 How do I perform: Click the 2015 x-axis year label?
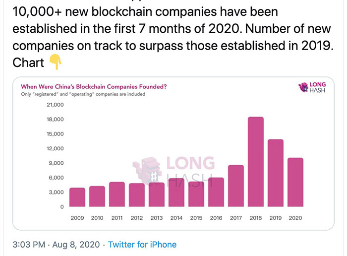(196, 218)
